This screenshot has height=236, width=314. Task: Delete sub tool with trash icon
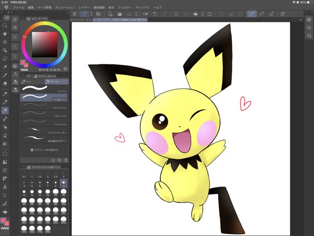(x=66, y=161)
